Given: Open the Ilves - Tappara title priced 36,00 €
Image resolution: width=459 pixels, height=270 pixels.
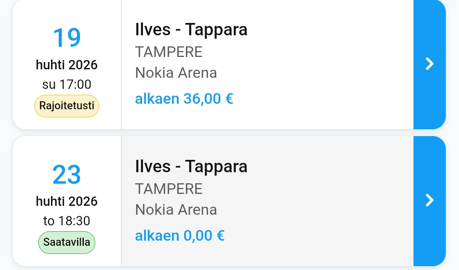Looking at the screenshot, I should click(x=191, y=30).
